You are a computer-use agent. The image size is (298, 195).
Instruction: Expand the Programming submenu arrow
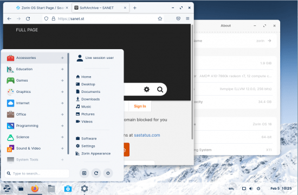coord(62,126)
